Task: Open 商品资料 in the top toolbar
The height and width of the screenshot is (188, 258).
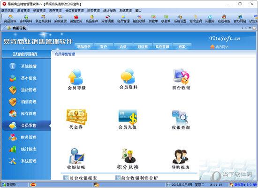Action: point(10,19)
